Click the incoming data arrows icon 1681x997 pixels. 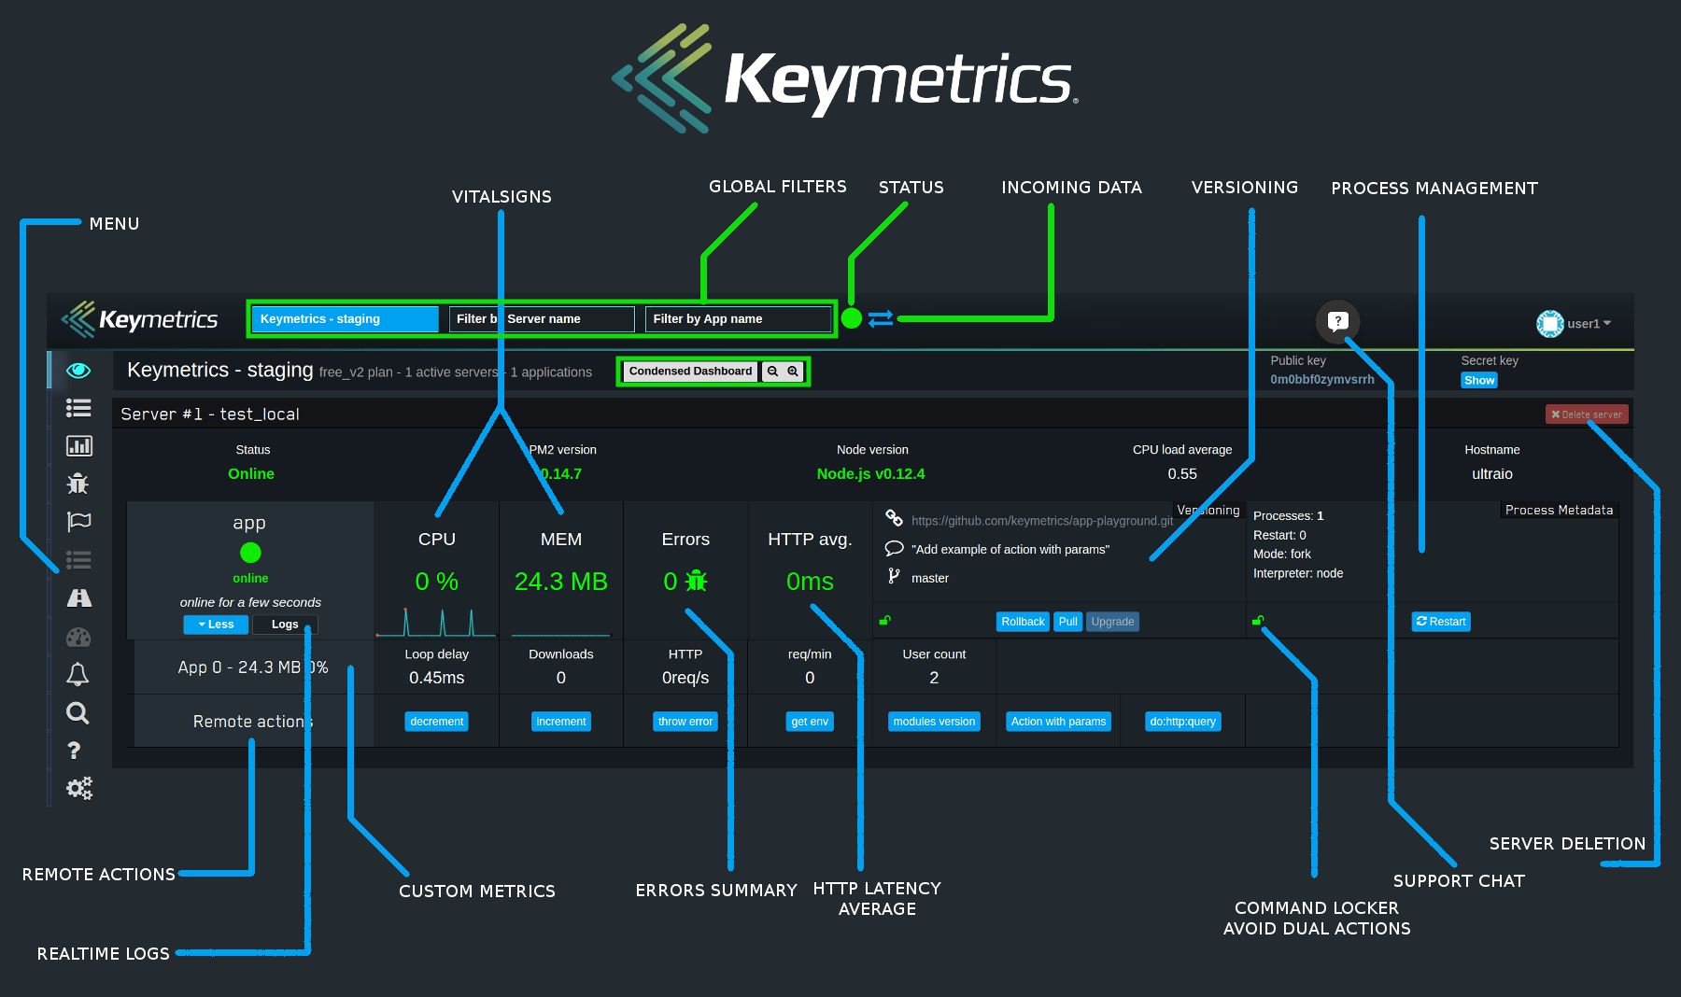pos(881,319)
